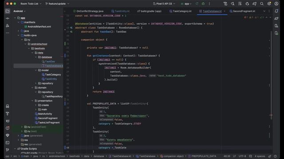Select MainActivity in the project tree
The height and width of the screenshot is (159, 284).
point(43,114)
